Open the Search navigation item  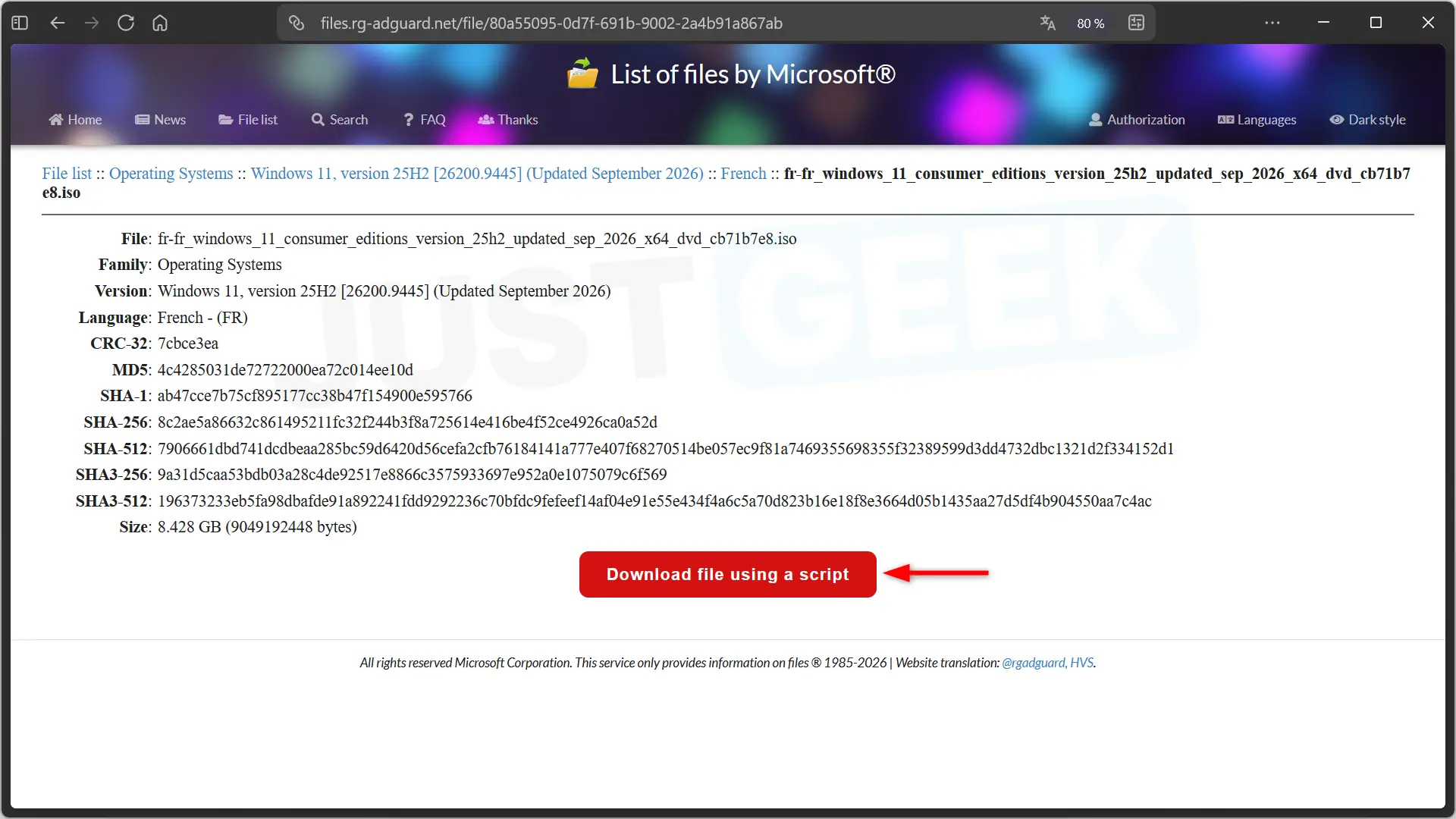point(340,120)
